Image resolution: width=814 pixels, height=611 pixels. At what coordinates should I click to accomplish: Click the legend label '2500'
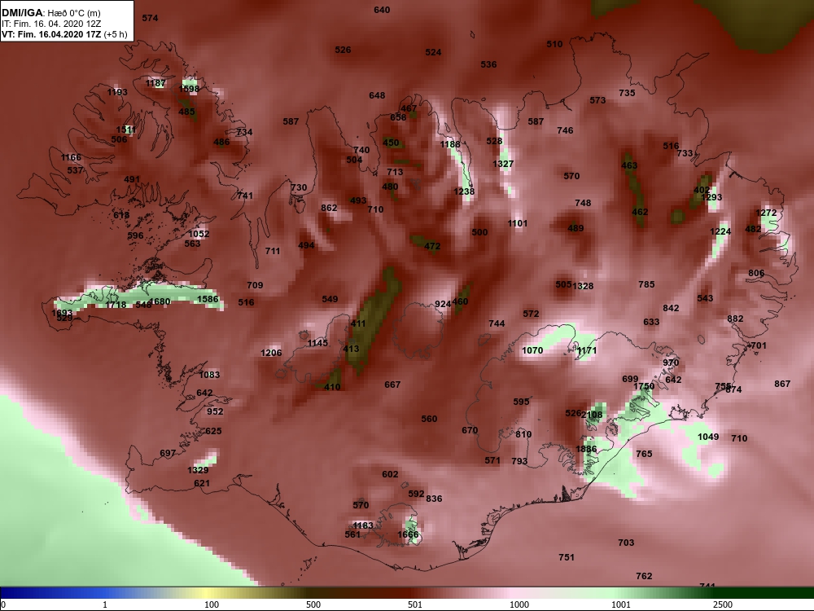click(723, 604)
